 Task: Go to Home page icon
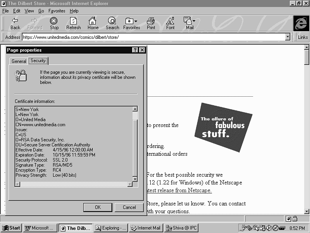tap(93, 23)
